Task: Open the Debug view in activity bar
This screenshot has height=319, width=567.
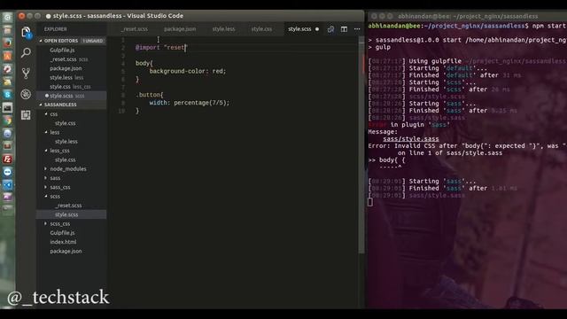Action: coord(26,94)
